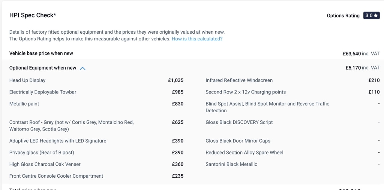The height and width of the screenshot is (190, 384).
Task: Click the £63,640 vehicle base price
Action: (351, 54)
